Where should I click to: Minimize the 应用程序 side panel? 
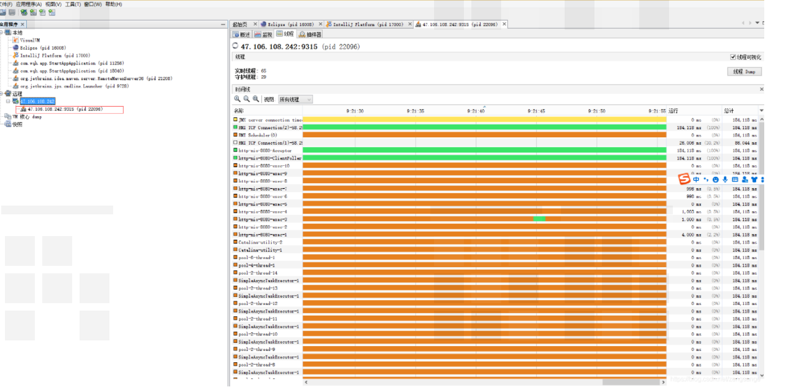pos(223,24)
